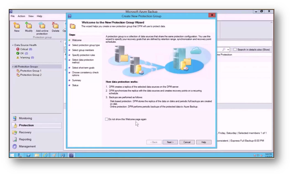This screenshot has height=176, width=292.
Task: Open the search options dropdown arrow
Action: [228, 50]
